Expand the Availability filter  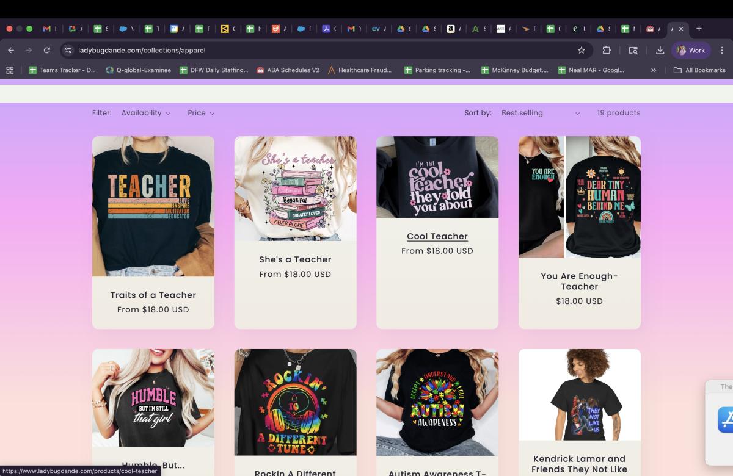(x=145, y=113)
